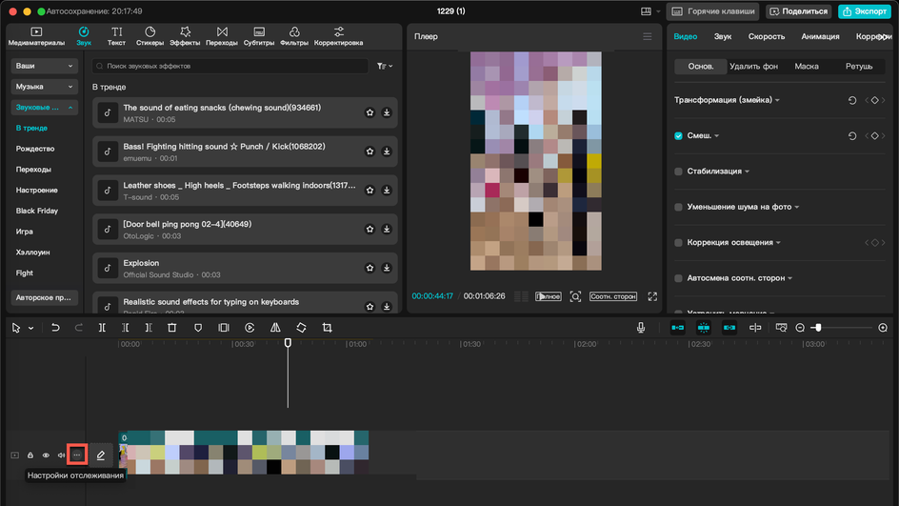Toggle auto snapping timeline button
The image size is (899, 506).
pyautogui.click(x=704, y=328)
